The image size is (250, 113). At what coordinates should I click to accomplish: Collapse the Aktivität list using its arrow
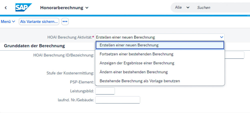pos(221,37)
